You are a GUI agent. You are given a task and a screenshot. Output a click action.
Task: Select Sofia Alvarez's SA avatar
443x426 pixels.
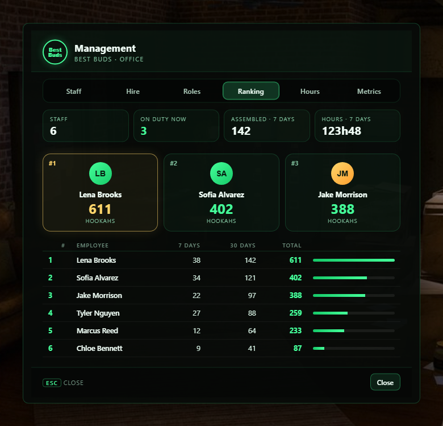pyautogui.click(x=221, y=173)
